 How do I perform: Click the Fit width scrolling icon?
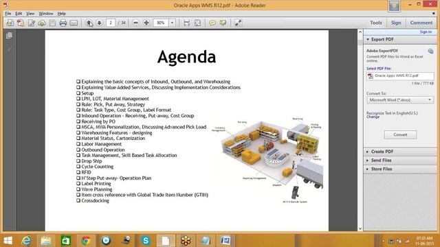click(187, 23)
